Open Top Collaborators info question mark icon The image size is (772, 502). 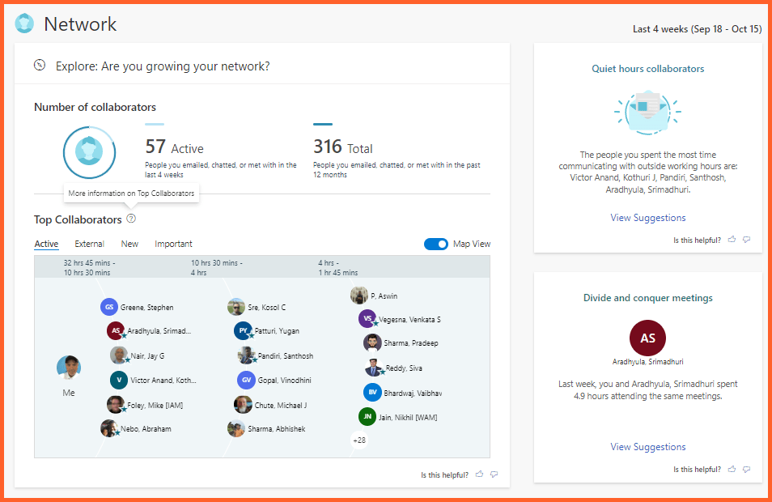131,219
